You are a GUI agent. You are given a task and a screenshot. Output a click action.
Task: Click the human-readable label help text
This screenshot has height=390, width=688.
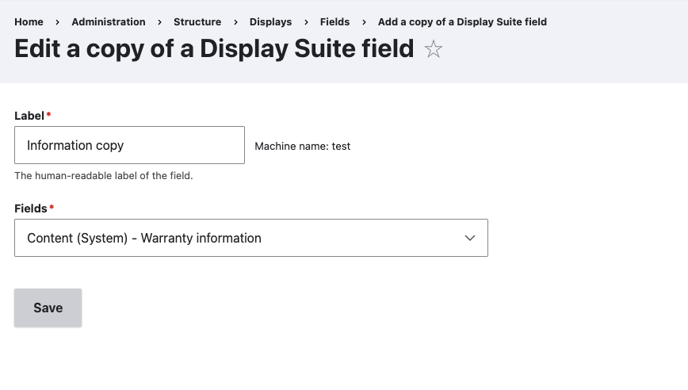tap(104, 175)
